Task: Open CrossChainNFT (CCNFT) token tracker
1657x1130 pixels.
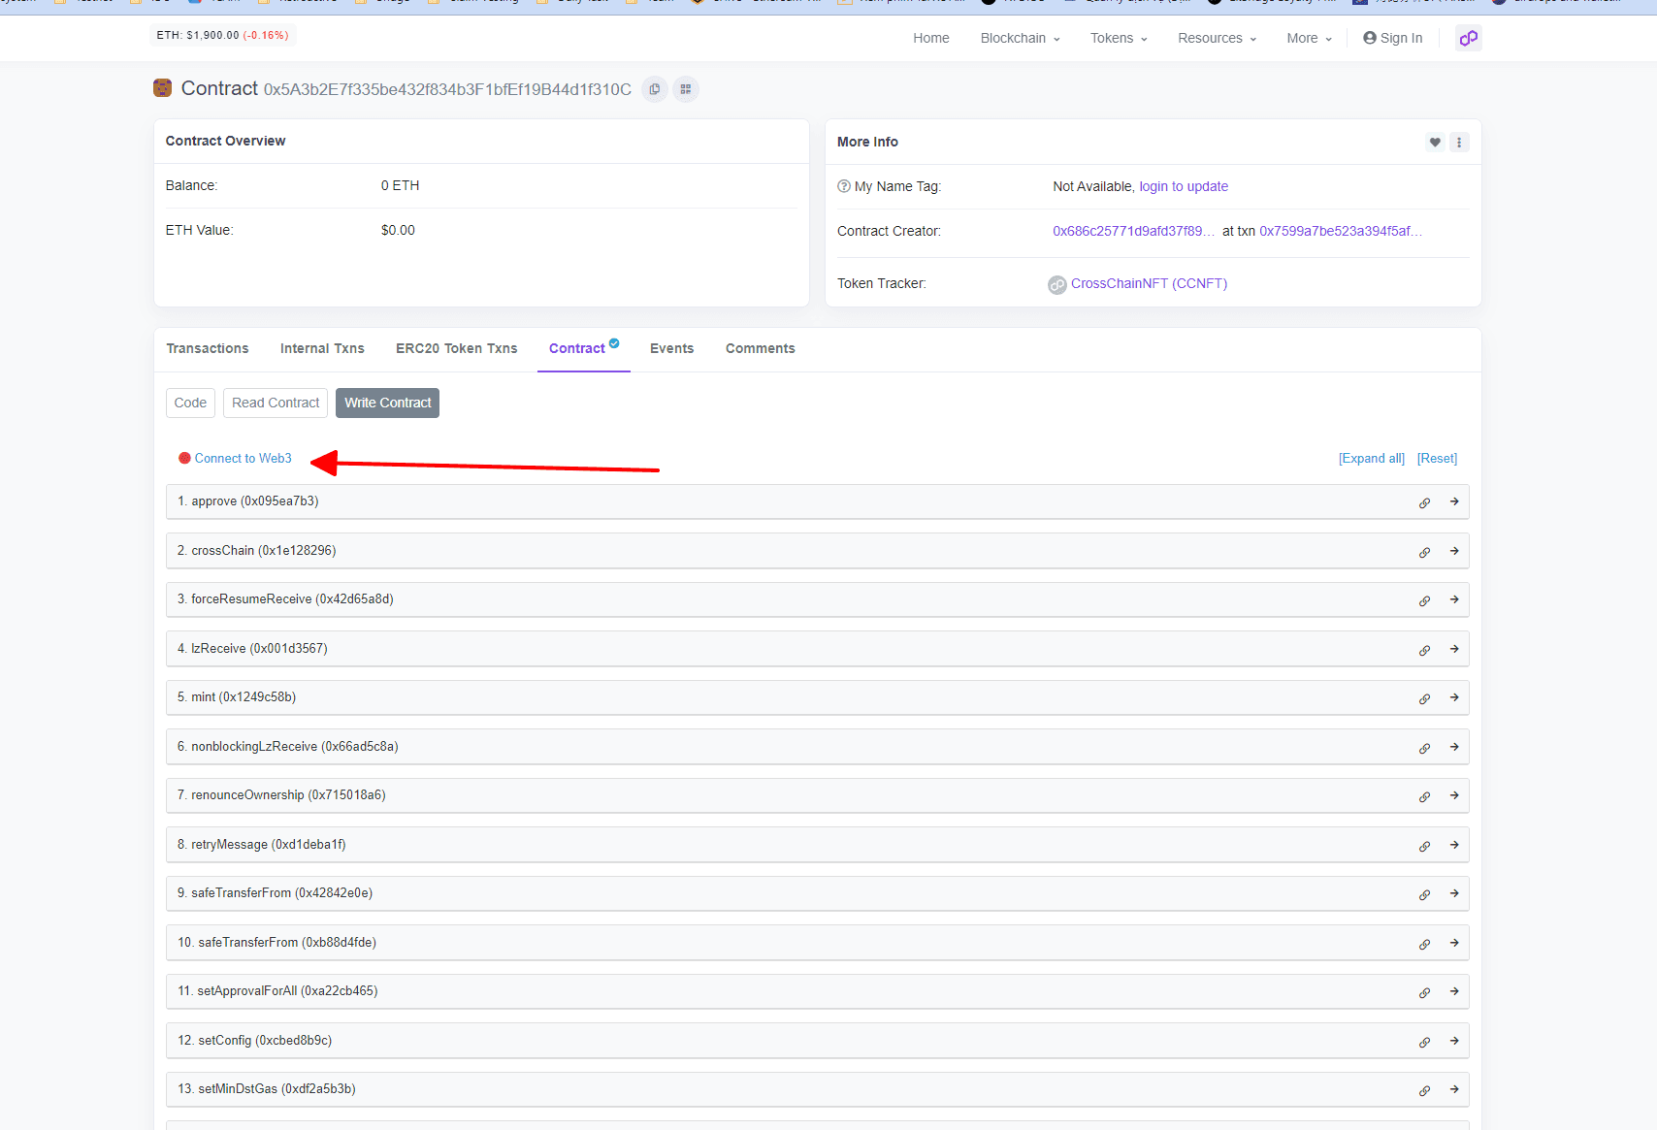Action: click(x=1149, y=283)
